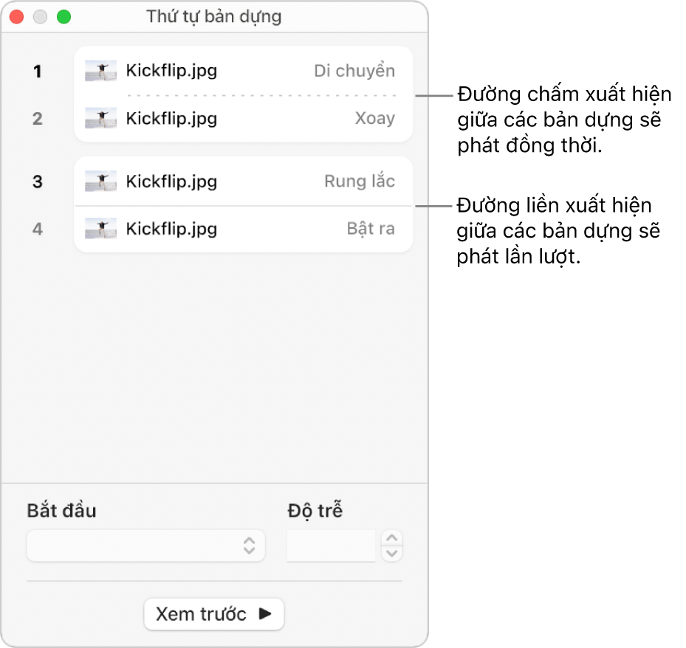Click the thumbnail of the Bật ra build

pyautogui.click(x=100, y=228)
